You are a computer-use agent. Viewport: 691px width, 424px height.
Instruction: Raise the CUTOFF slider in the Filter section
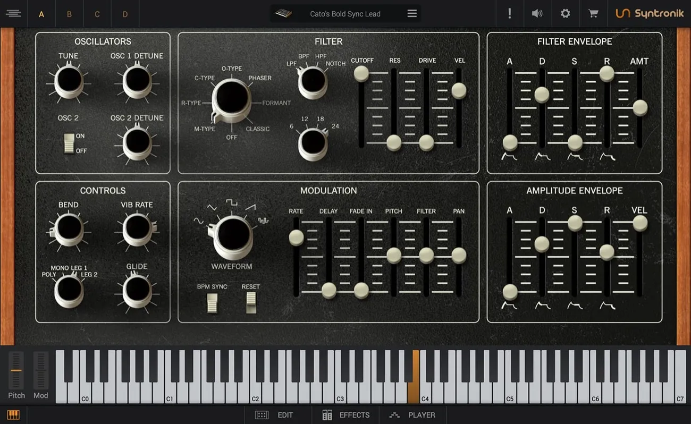tap(362, 73)
